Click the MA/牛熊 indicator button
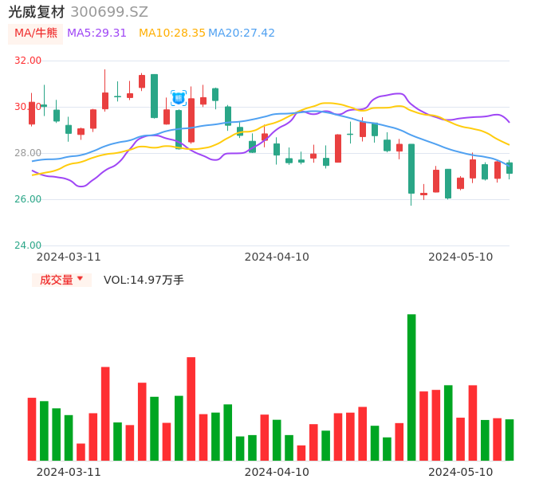The width and height of the screenshot is (547, 483). [36, 33]
